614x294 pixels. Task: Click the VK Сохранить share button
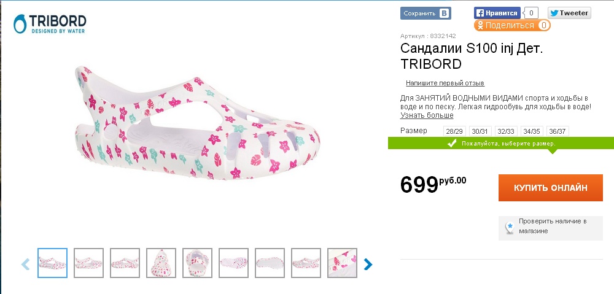[x=426, y=14]
